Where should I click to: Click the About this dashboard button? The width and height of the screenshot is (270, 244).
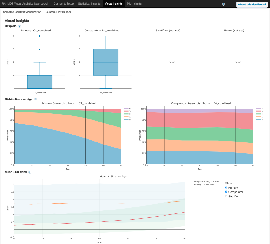click(x=252, y=5)
